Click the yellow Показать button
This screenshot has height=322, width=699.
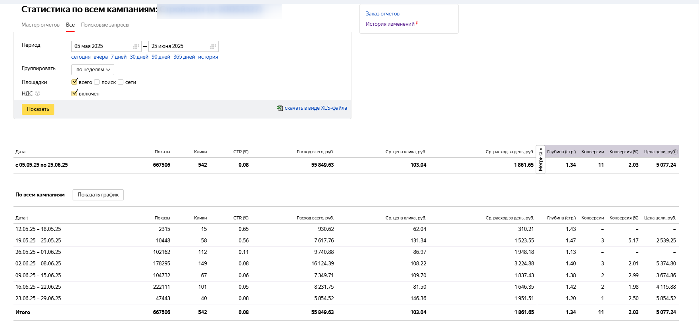click(x=38, y=109)
